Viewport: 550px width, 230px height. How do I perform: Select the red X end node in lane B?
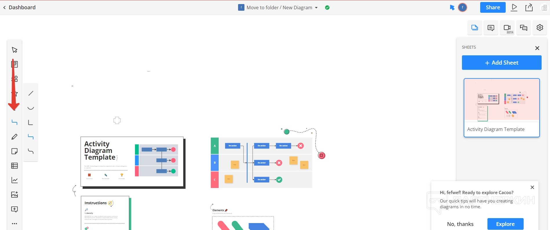[x=279, y=163]
